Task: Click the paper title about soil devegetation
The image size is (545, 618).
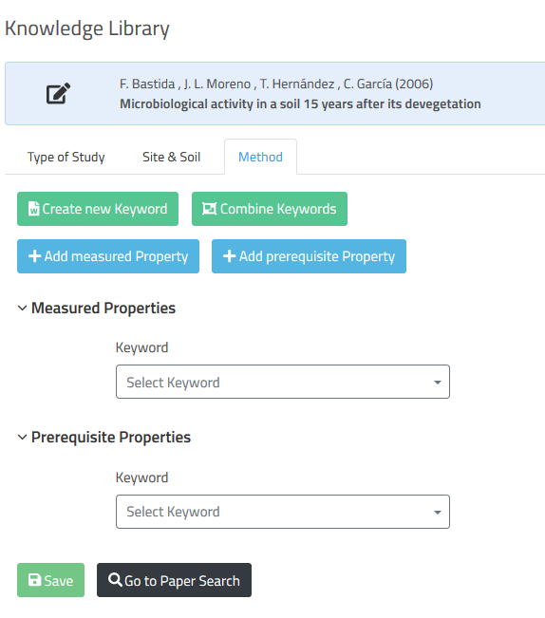Action: tap(300, 104)
